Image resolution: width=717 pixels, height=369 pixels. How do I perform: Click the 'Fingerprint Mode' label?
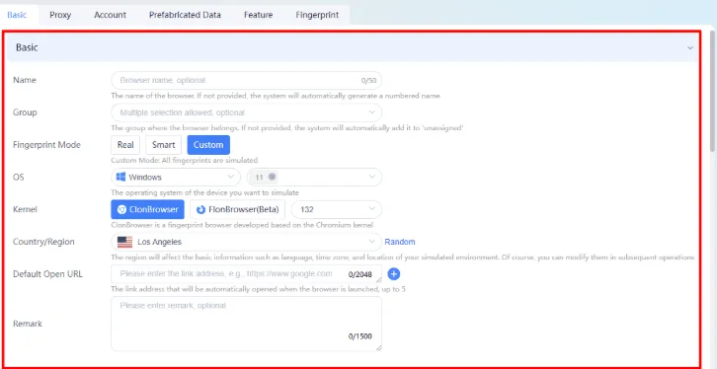[x=46, y=145]
